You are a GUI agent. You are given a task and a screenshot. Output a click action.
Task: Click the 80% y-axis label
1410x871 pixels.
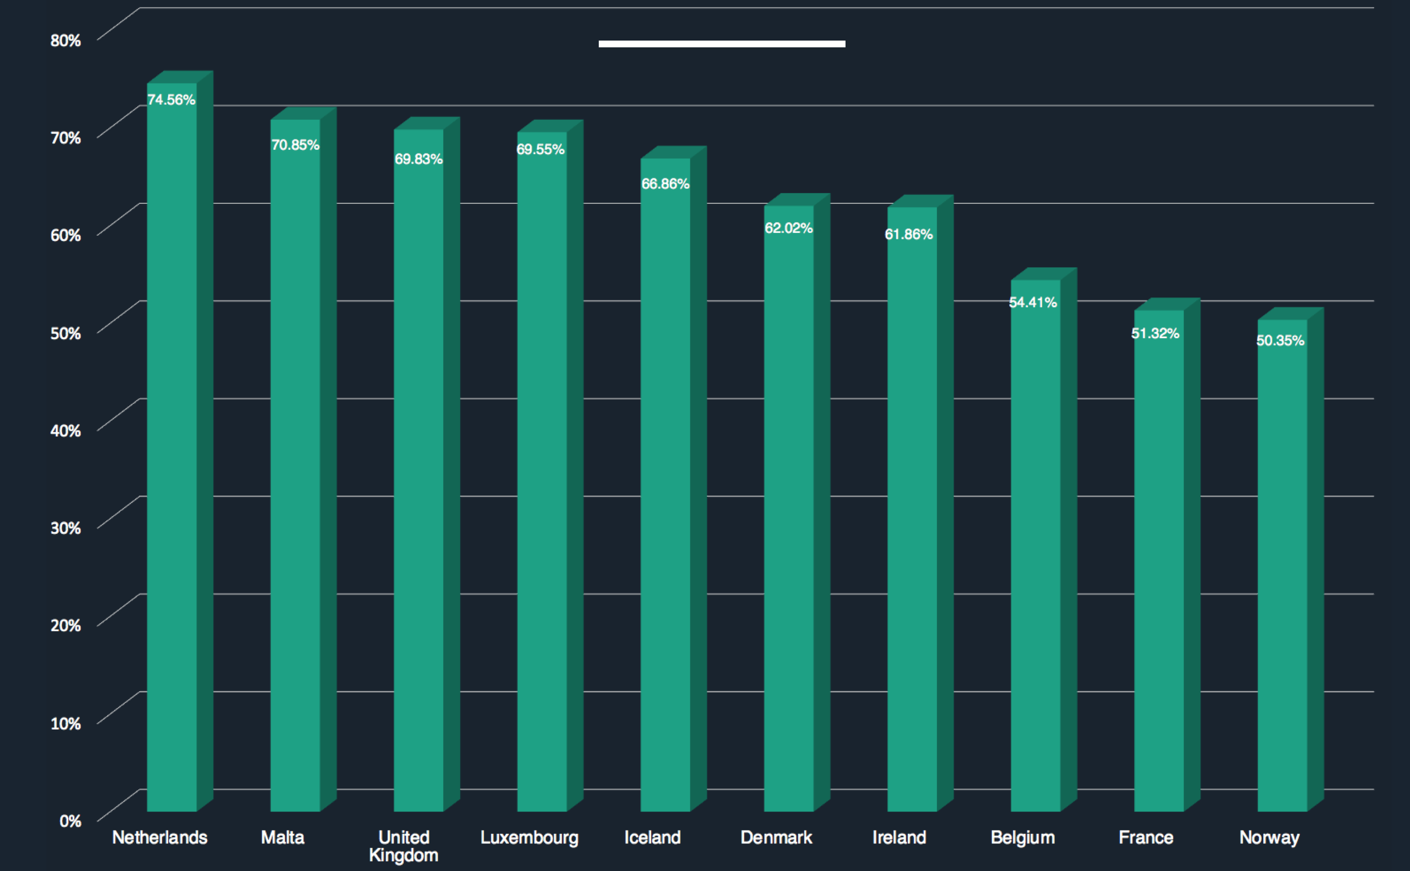click(x=66, y=40)
